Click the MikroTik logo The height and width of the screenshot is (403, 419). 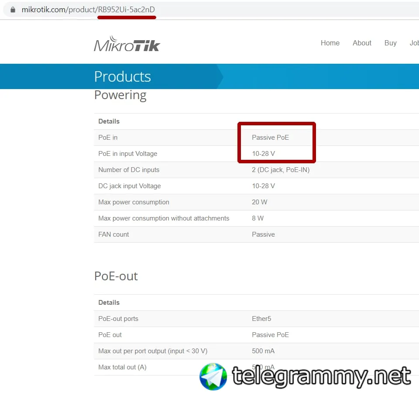(x=127, y=44)
